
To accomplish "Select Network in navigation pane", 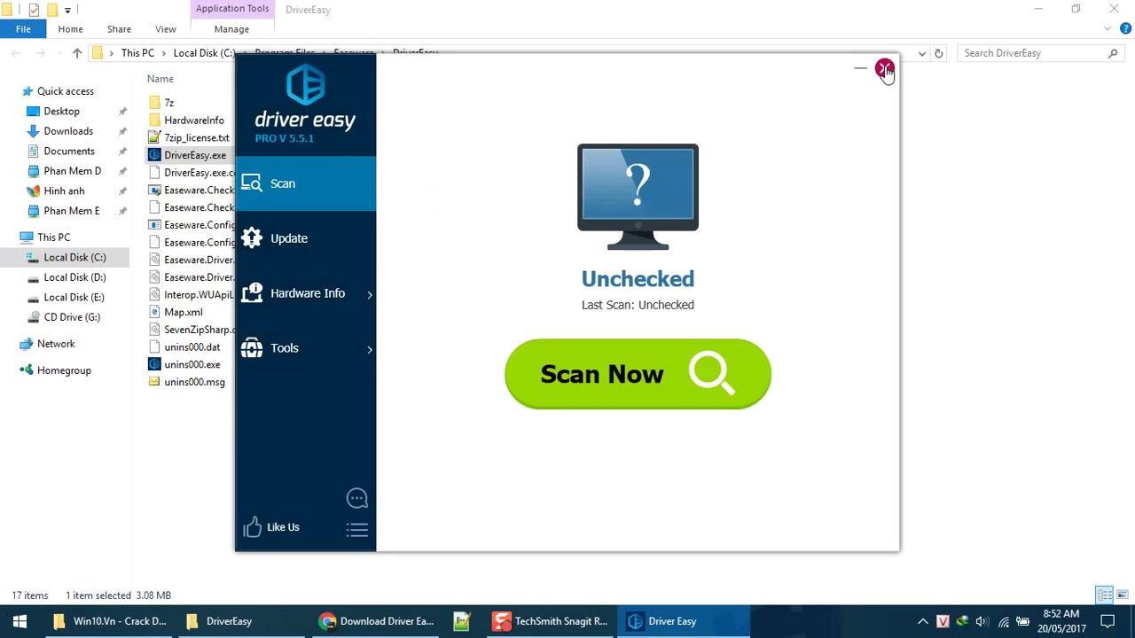I will (56, 344).
